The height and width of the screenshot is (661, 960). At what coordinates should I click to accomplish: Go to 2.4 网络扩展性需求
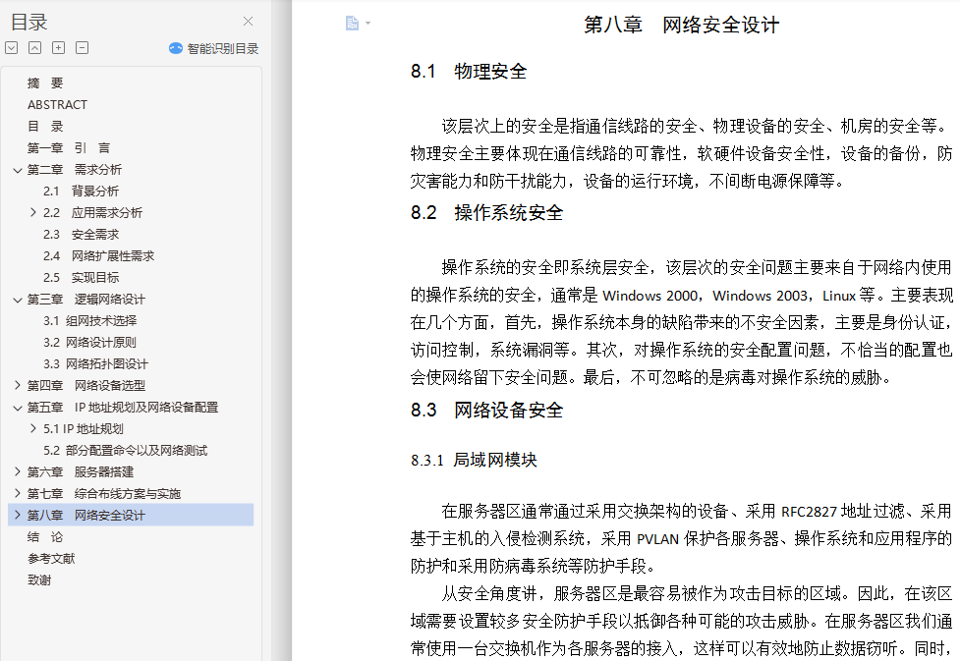point(98,255)
